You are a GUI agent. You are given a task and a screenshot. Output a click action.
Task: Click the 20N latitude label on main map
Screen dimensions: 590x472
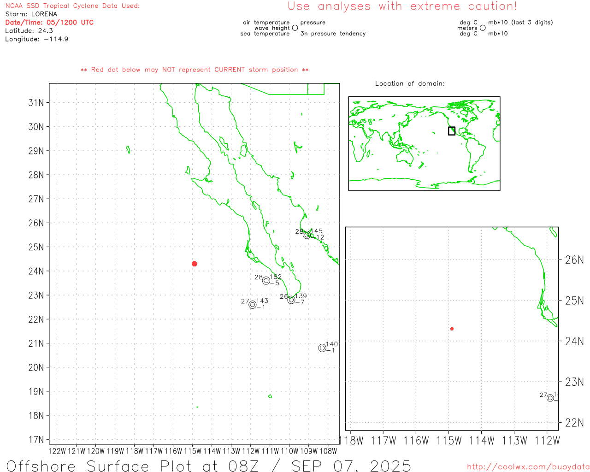click(x=36, y=367)
